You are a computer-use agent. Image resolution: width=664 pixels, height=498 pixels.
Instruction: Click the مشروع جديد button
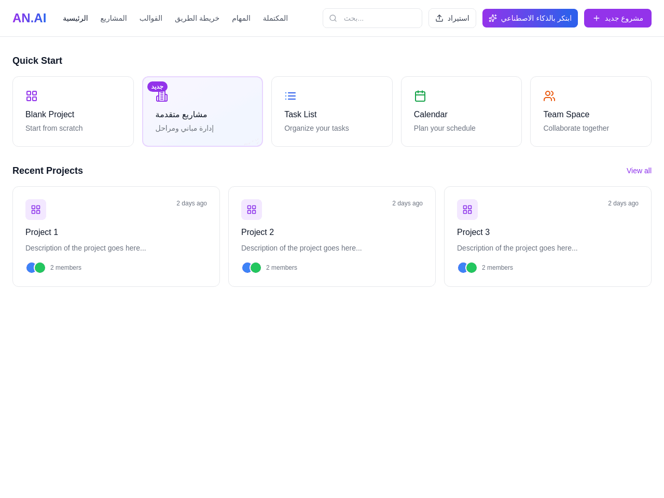618,18
